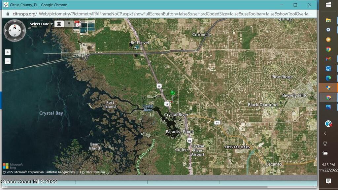Launch Microsoft Edge from taskbar
338x190 pixels.
(328, 78)
